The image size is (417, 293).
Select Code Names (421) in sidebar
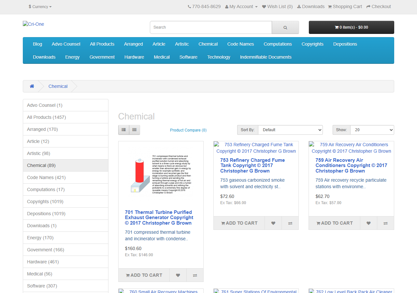pyautogui.click(x=65, y=177)
